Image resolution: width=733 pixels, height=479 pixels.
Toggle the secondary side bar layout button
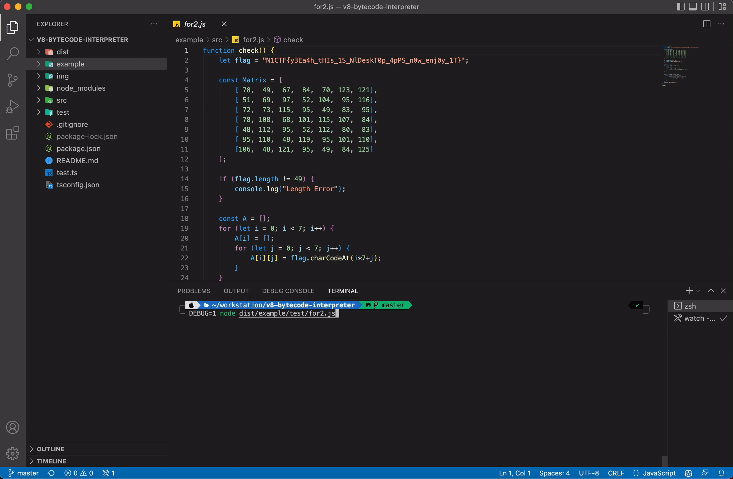pyautogui.click(x=705, y=7)
